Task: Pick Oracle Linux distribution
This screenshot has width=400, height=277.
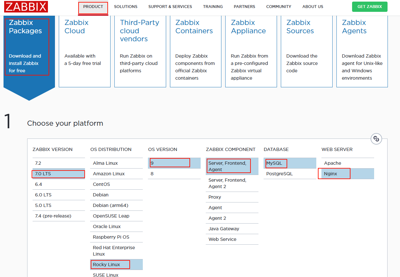Action: tap(117, 226)
